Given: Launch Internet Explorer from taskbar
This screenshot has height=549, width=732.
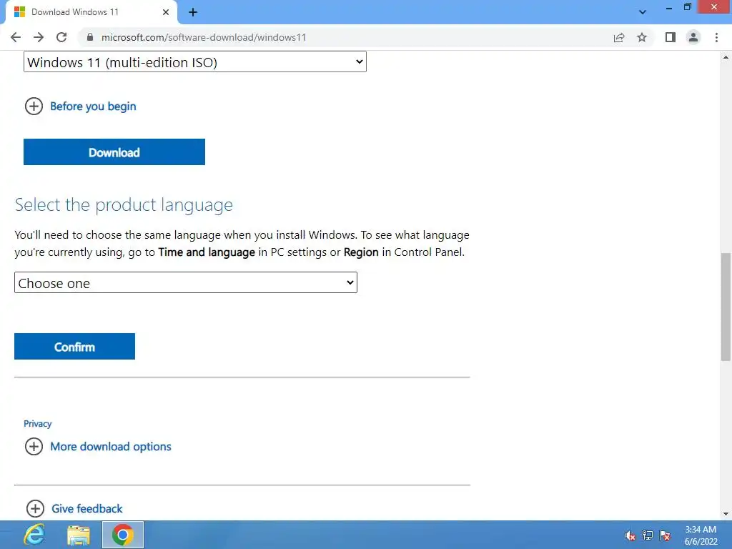Looking at the screenshot, I should point(34,535).
